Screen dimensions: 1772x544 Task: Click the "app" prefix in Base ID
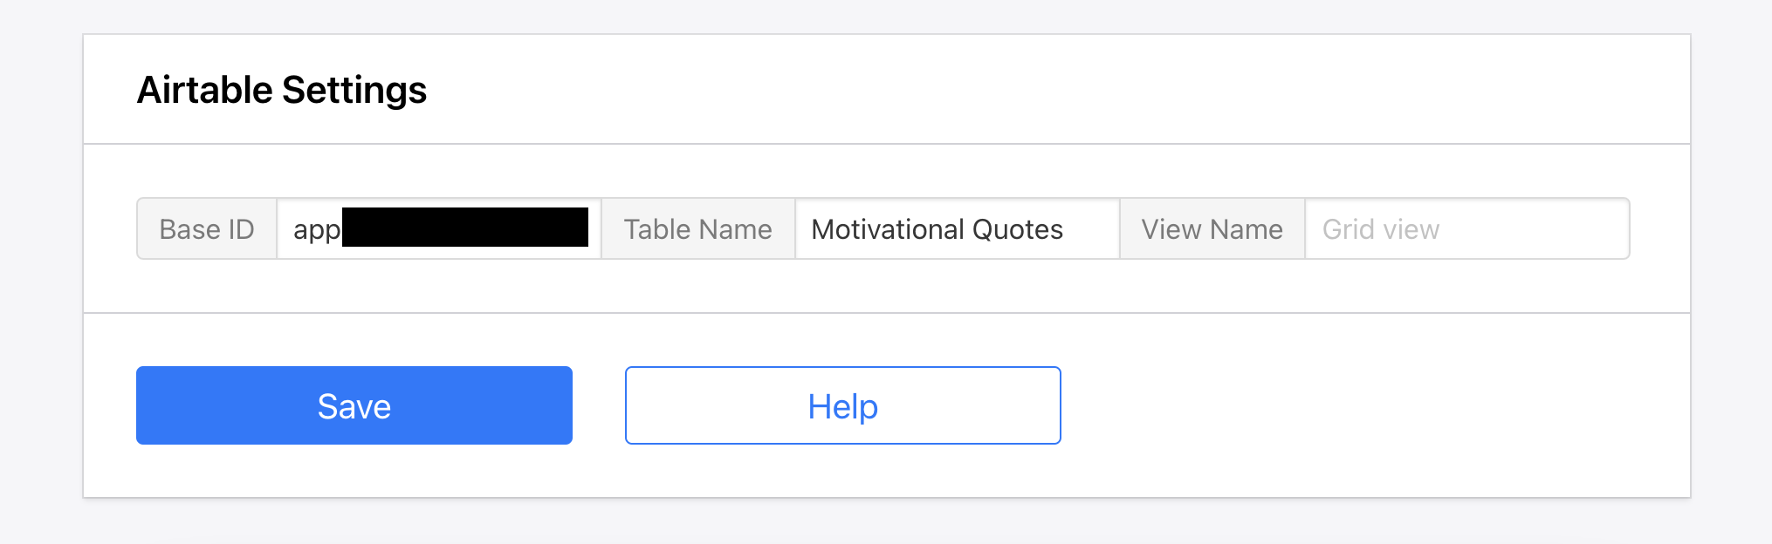(x=316, y=230)
